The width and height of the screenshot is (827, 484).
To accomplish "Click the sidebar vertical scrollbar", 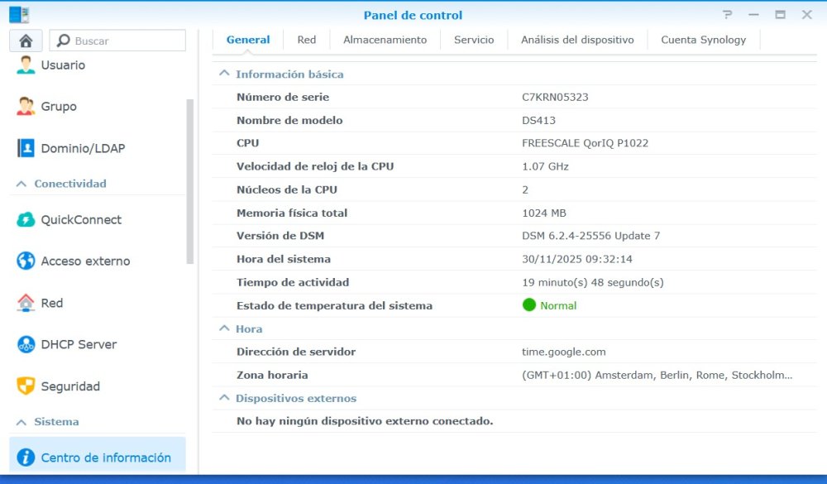I will click(190, 181).
